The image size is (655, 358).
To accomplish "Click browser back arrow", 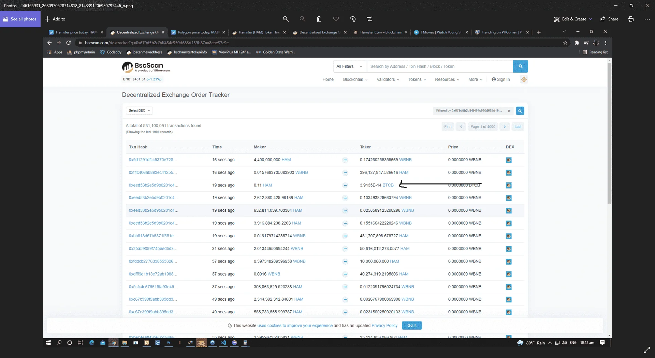I will [49, 43].
